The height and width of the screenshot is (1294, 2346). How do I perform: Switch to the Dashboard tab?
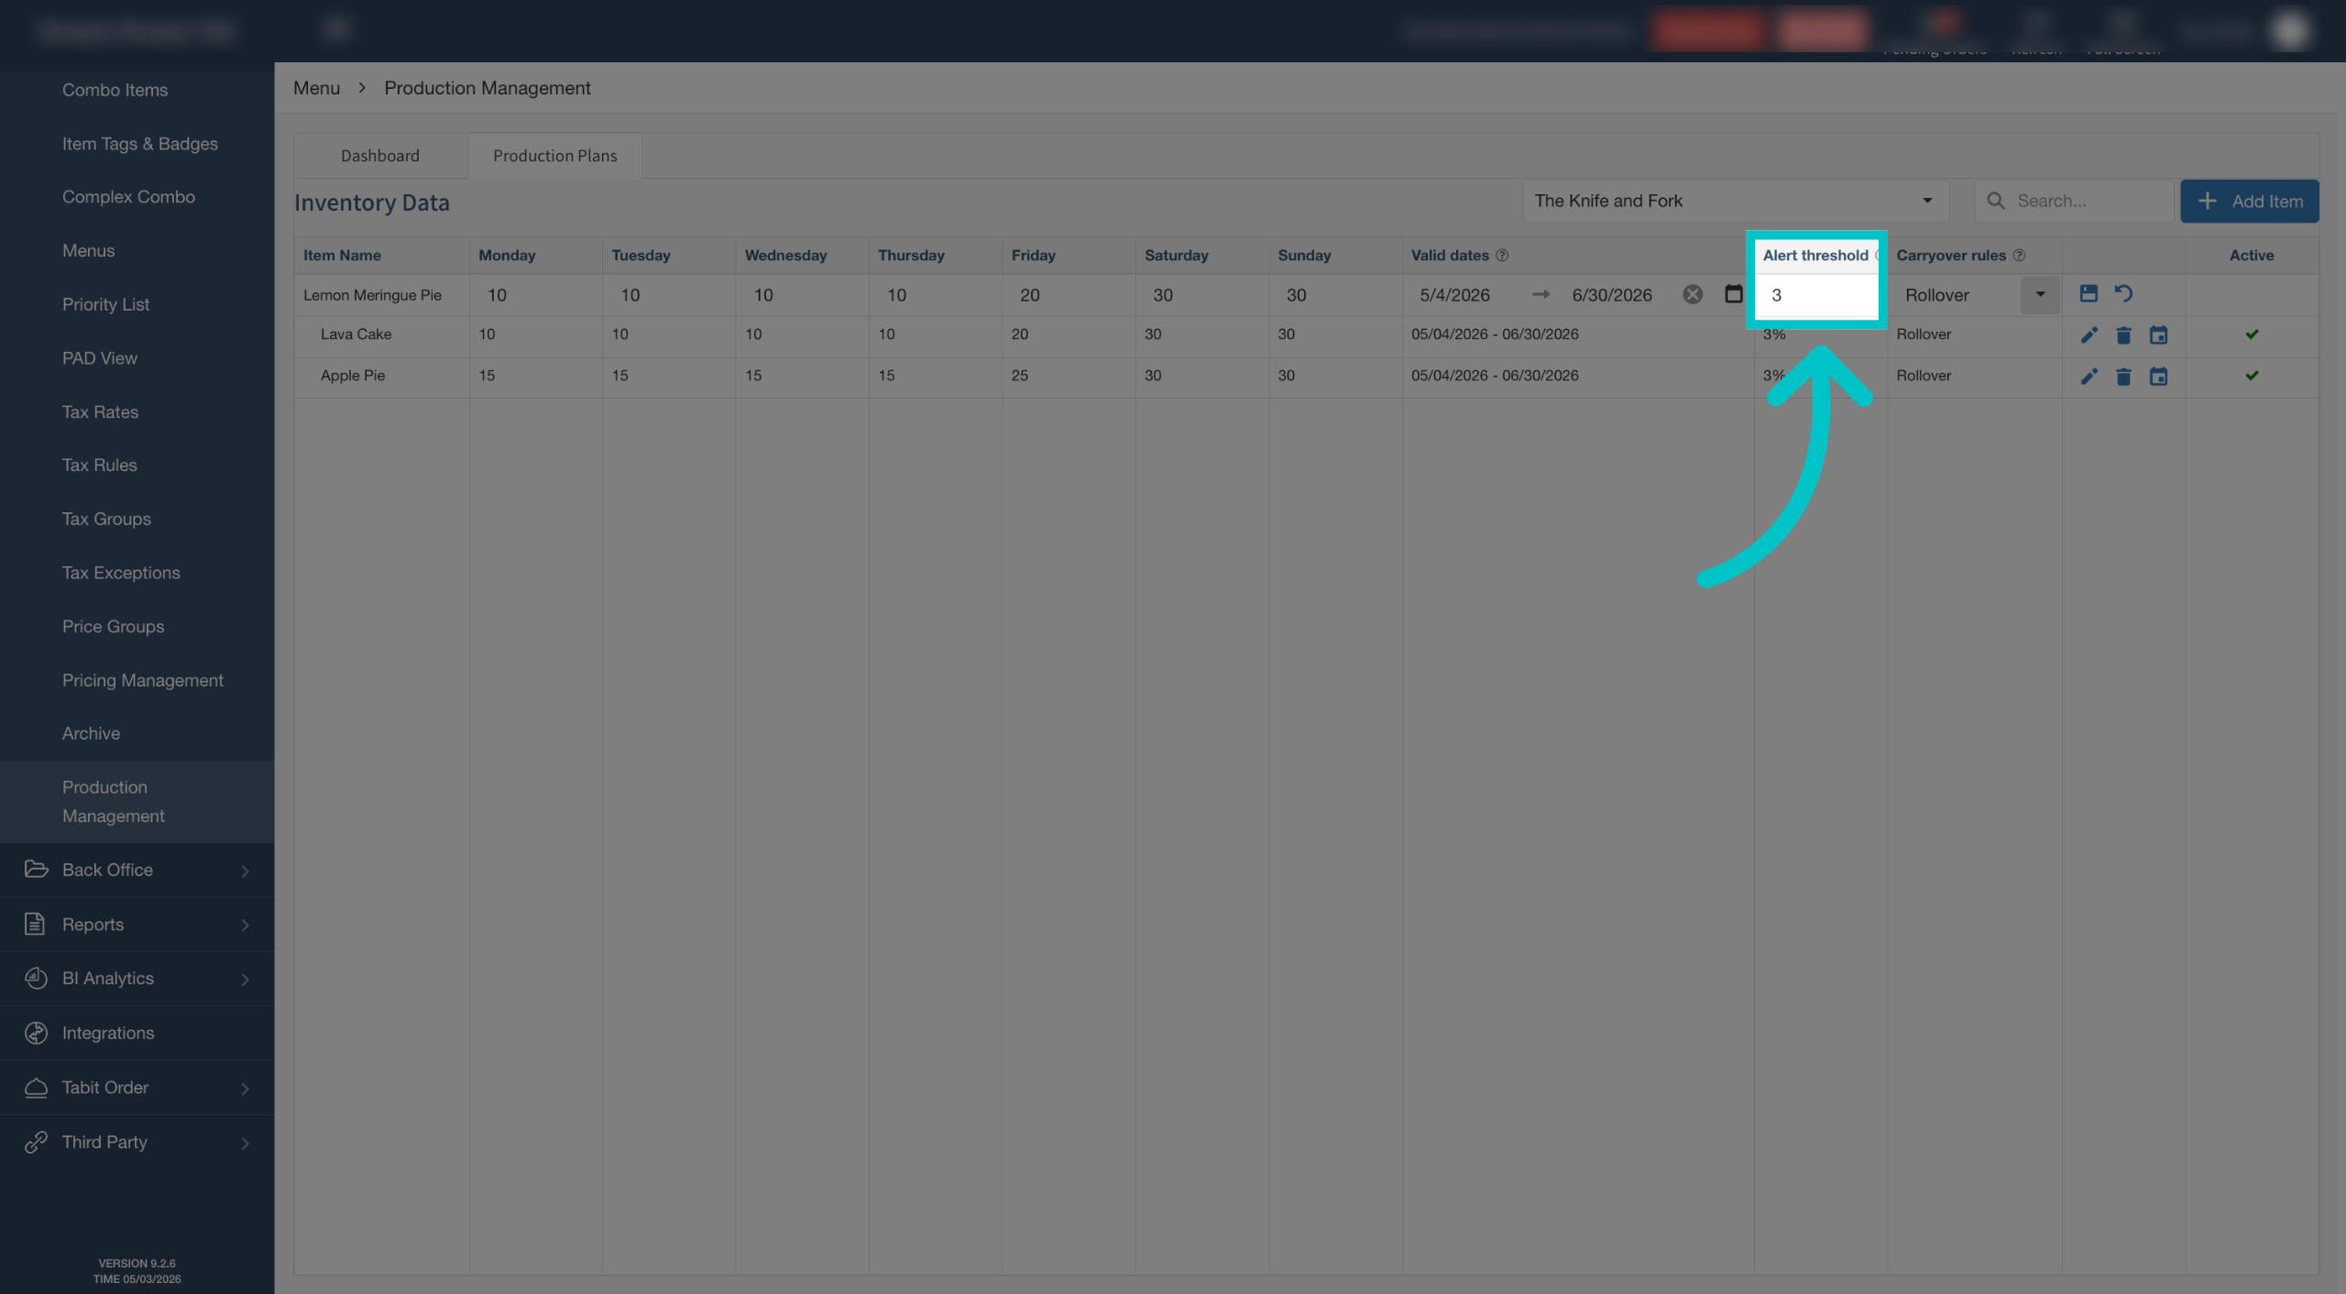point(380,156)
